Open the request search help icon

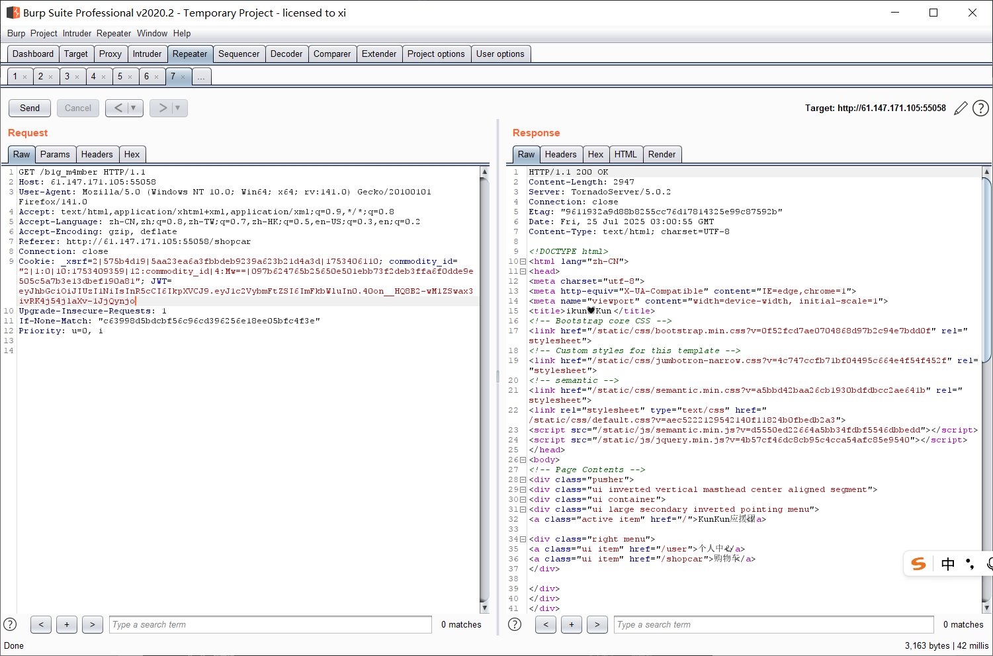click(x=10, y=624)
